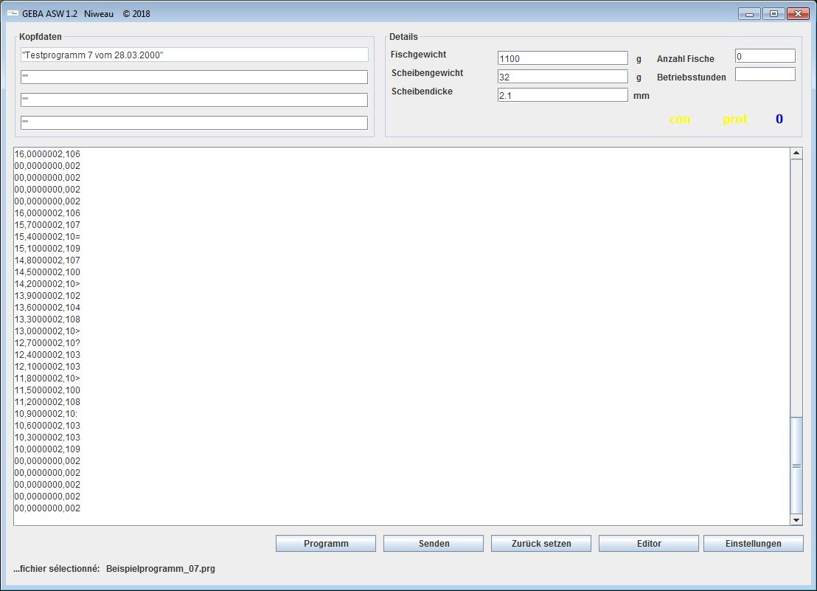Select line 13,3000002,108
This screenshot has width=817, height=591.
(47, 319)
